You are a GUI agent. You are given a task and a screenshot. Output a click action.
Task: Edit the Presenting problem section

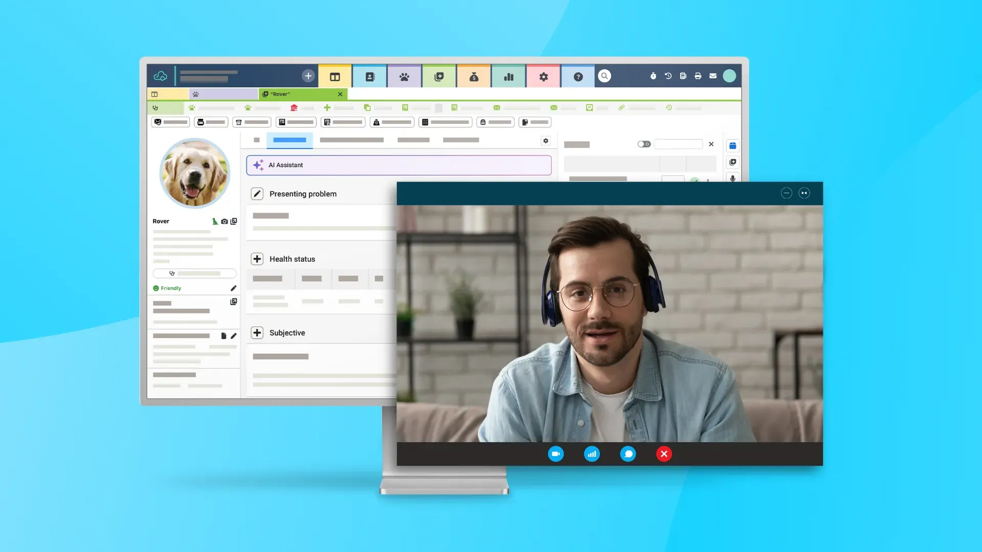click(257, 194)
